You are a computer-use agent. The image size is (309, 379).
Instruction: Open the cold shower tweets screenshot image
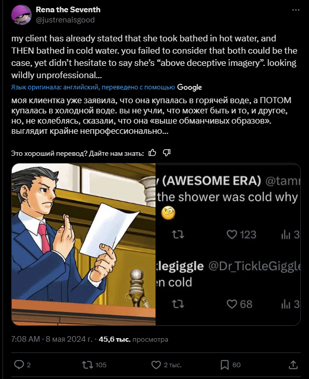[x=228, y=244]
